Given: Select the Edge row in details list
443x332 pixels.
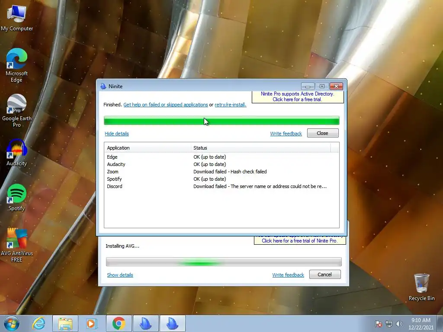Looking at the screenshot, I should point(221,157).
